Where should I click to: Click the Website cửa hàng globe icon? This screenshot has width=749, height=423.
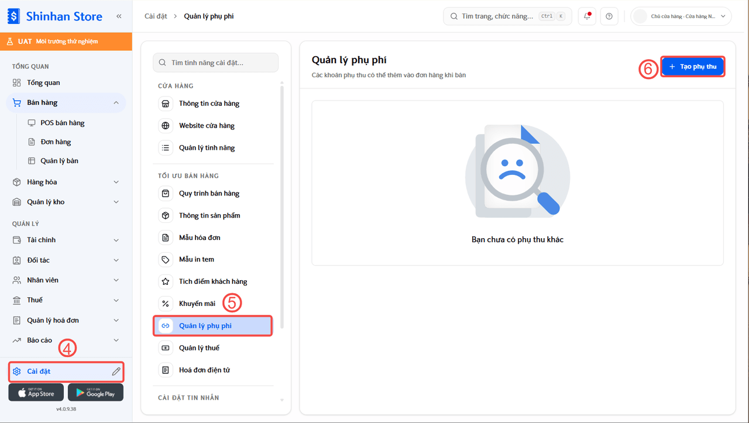click(166, 126)
